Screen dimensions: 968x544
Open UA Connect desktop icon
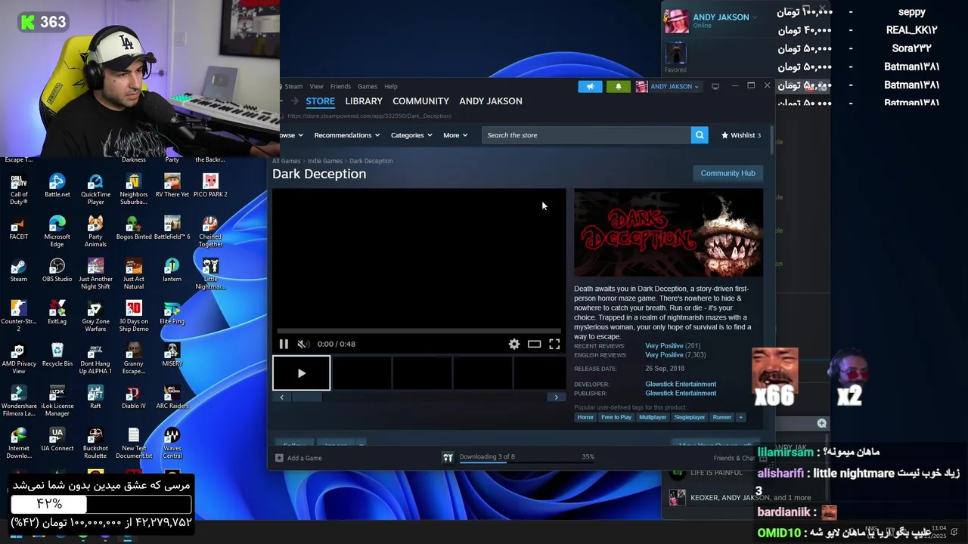[57, 440]
